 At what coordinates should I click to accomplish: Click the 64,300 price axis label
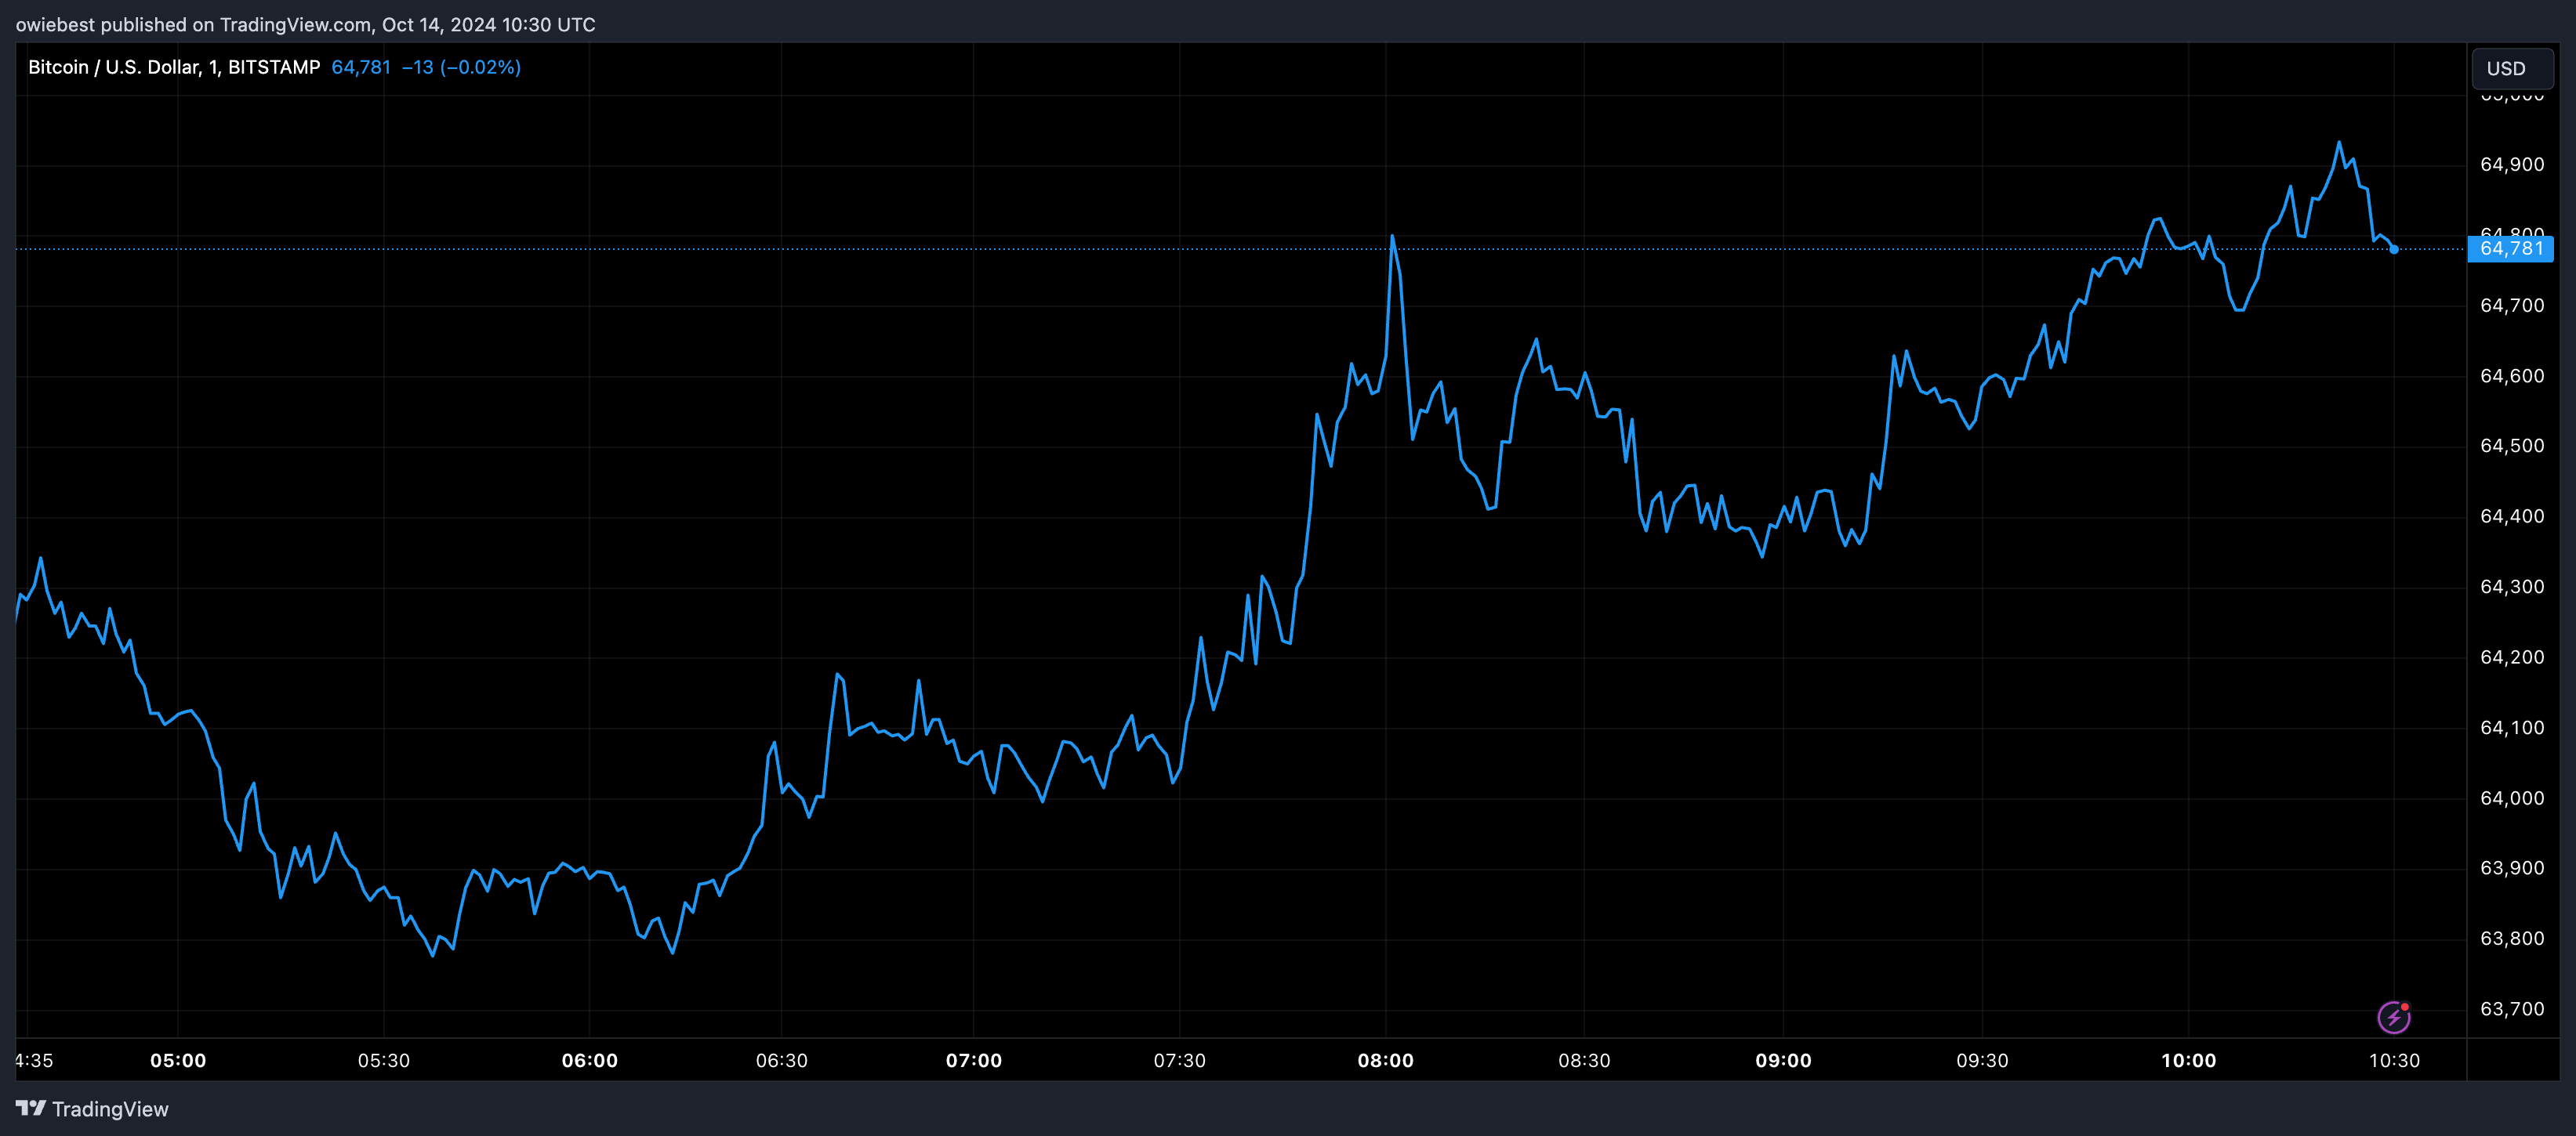2512,587
